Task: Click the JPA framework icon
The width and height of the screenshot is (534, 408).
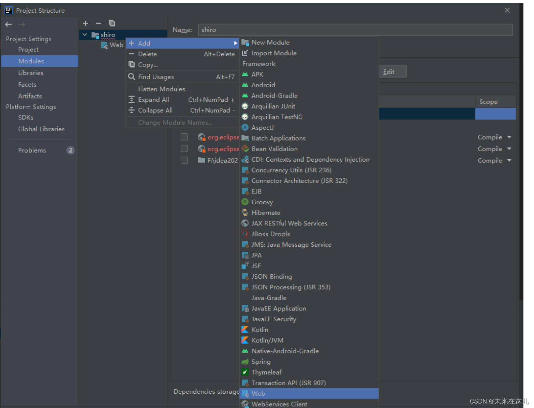Action: pyautogui.click(x=245, y=255)
